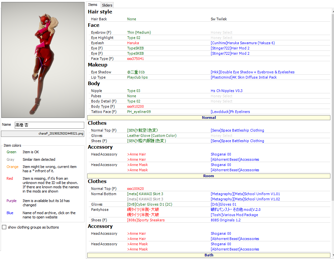Switch to the Sliders tab
334x259 pixels.
[107, 5]
